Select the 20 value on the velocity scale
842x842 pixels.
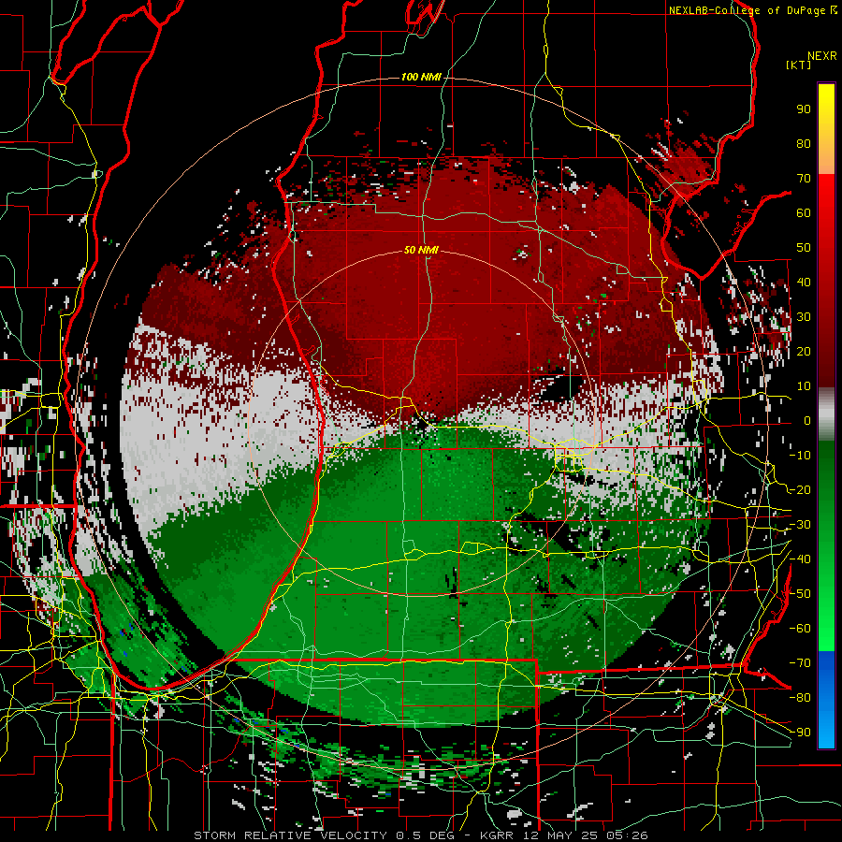coord(804,352)
